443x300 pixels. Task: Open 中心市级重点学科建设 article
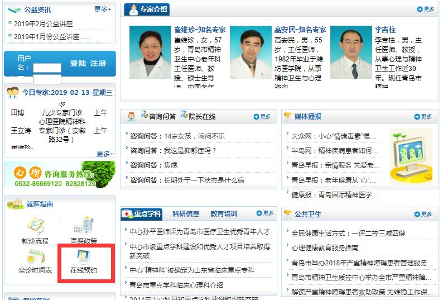tap(200, 251)
